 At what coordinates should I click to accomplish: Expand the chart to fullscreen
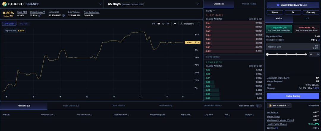(x=199, y=24)
